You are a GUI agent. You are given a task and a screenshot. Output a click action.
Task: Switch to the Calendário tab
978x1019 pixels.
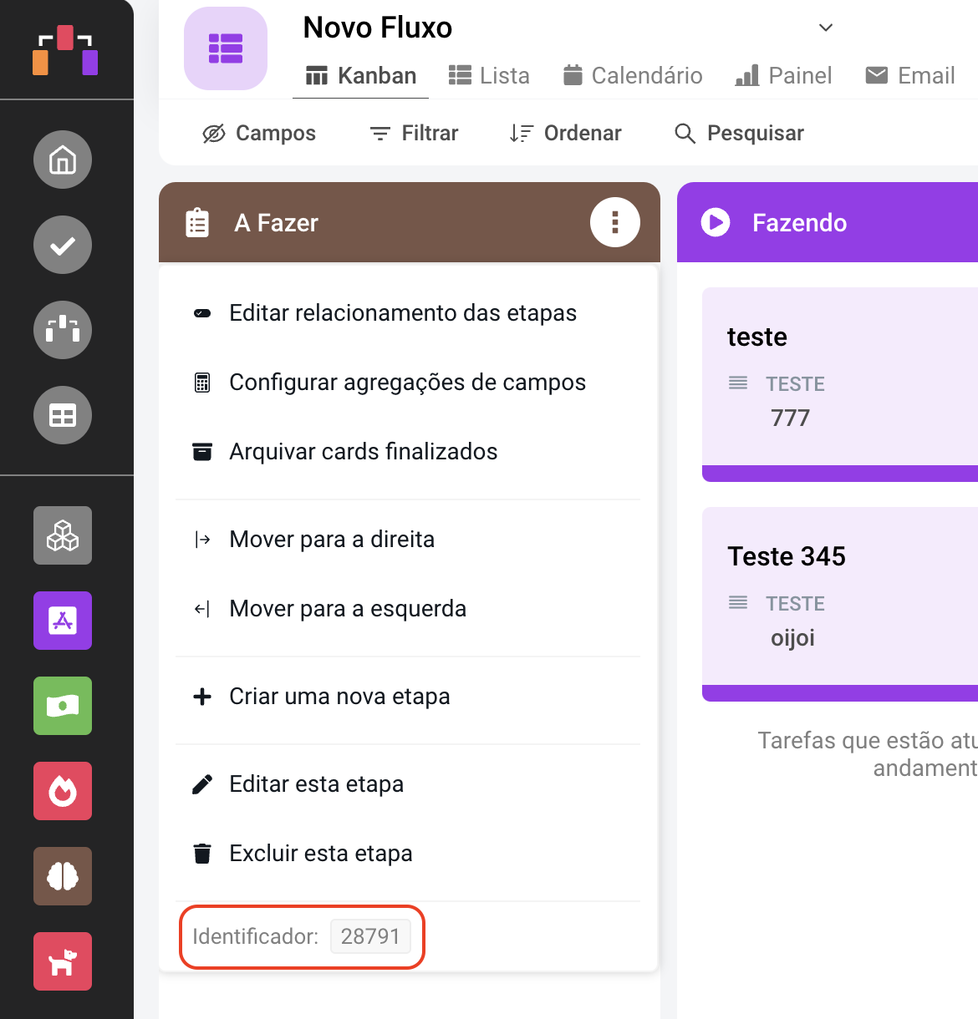[633, 76]
